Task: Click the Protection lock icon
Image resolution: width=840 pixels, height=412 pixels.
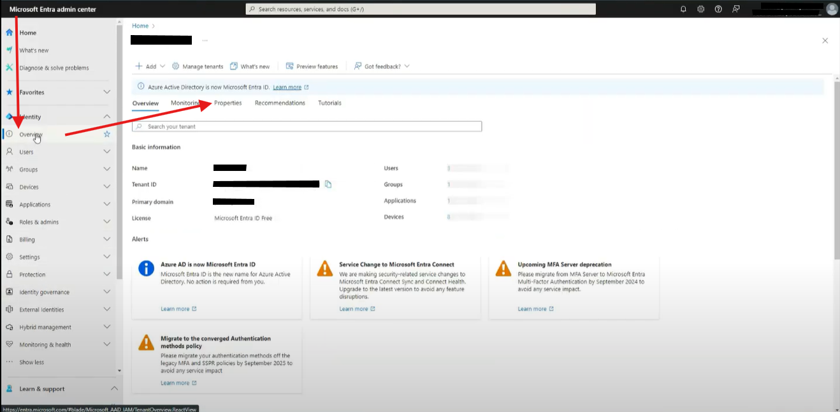Action: (x=9, y=274)
